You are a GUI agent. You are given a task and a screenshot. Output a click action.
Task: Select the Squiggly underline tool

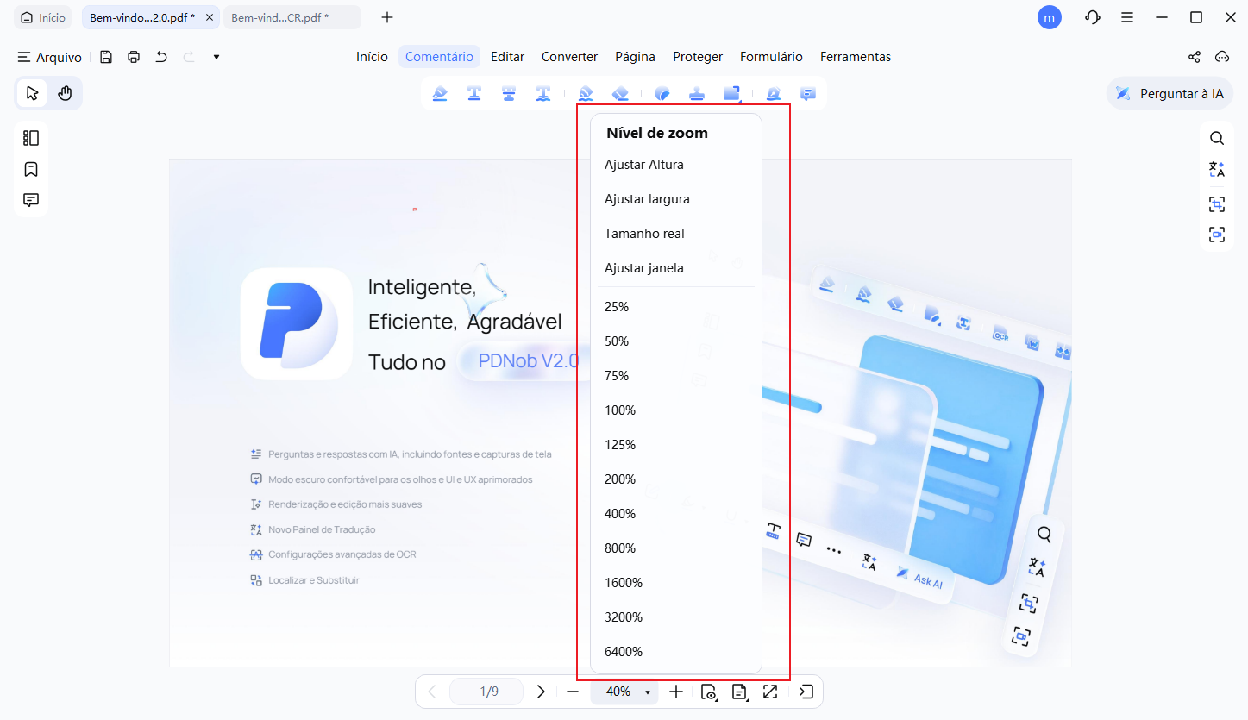click(x=543, y=93)
